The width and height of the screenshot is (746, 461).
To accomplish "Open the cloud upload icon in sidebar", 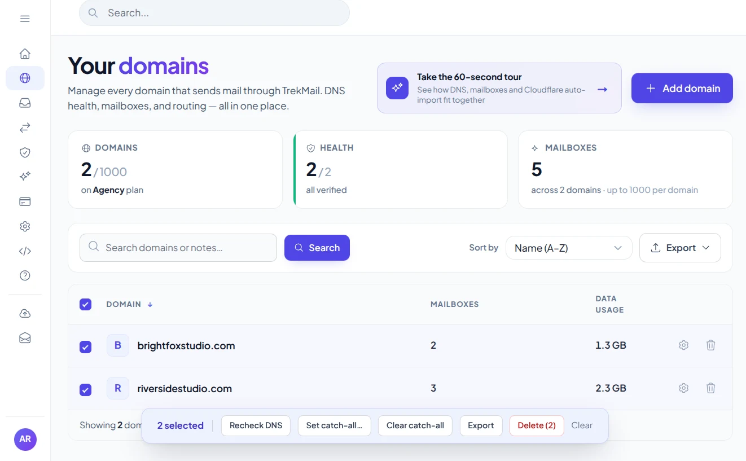I will pyautogui.click(x=25, y=313).
